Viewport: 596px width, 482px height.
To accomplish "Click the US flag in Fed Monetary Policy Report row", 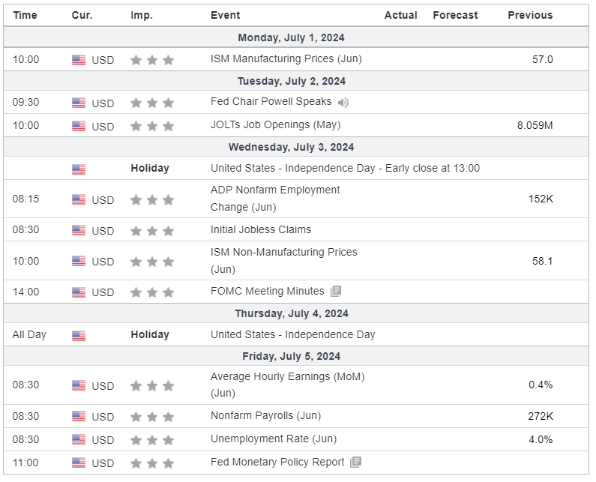I will [79, 463].
